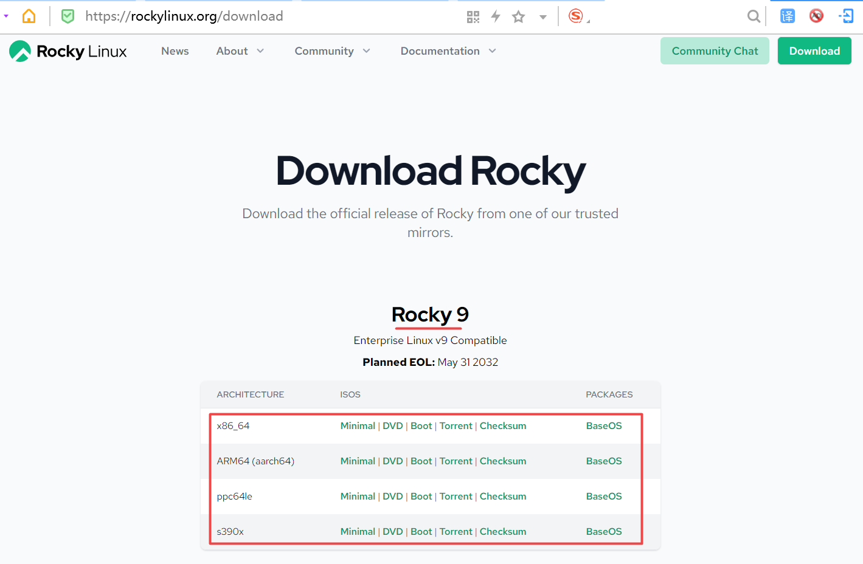Click the 'ARCHITECTURE' column header
The width and height of the screenshot is (863, 564).
pyautogui.click(x=251, y=394)
